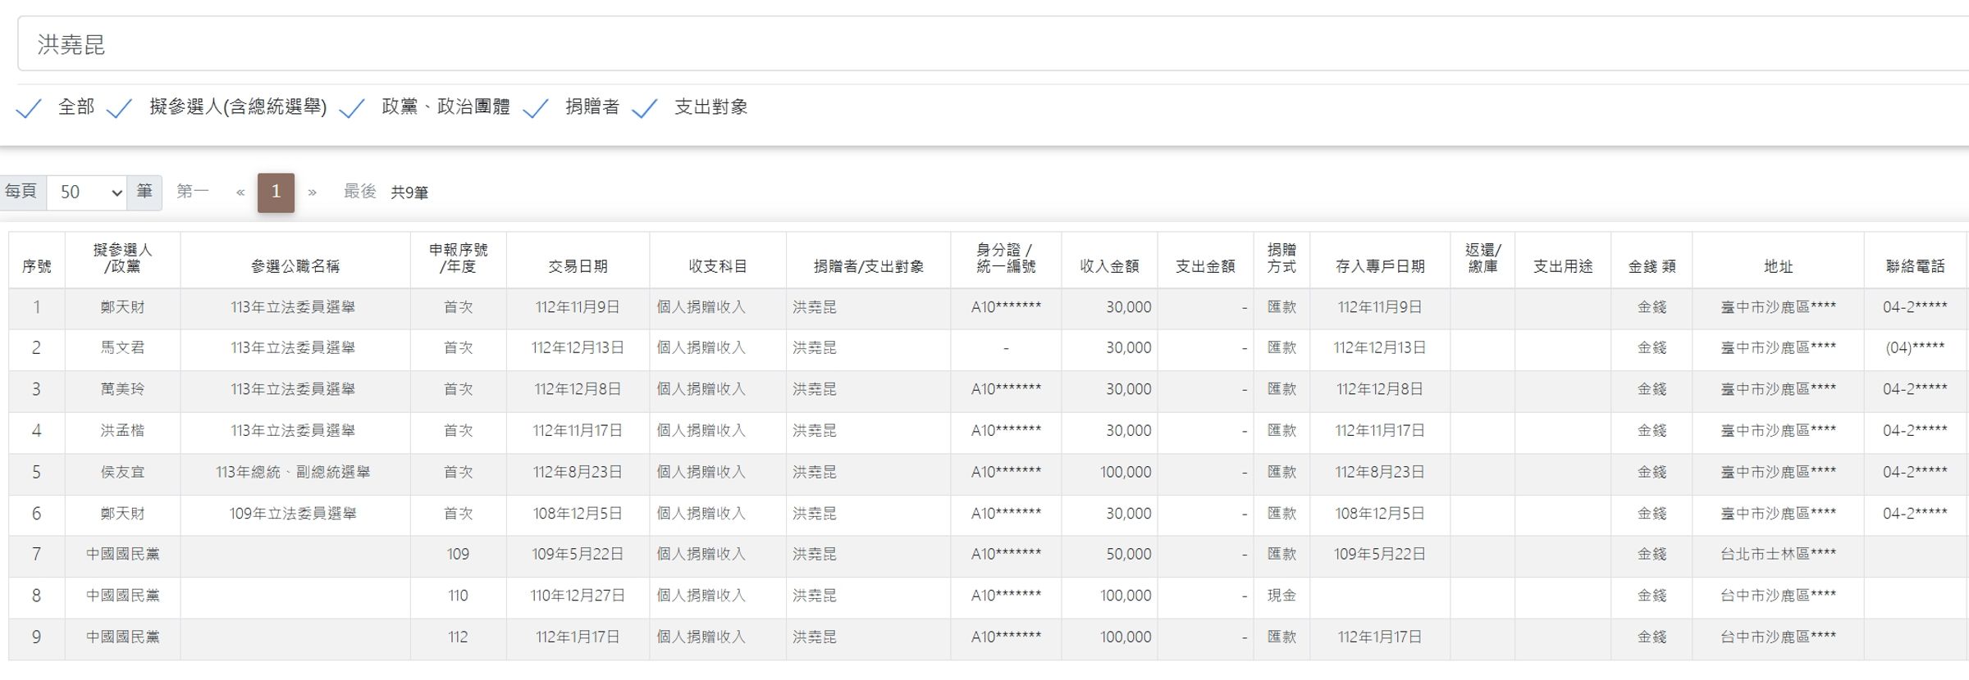Click the search field containing 洪堯昆

(x=993, y=44)
